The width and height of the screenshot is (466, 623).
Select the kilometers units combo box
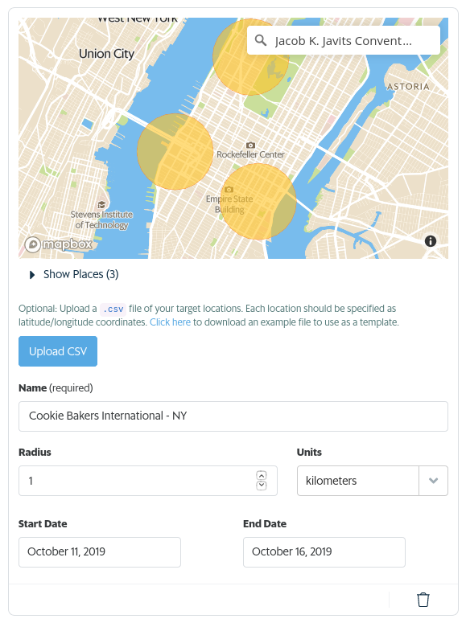[373, 481]
